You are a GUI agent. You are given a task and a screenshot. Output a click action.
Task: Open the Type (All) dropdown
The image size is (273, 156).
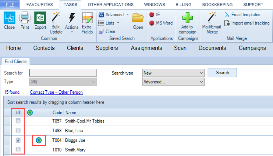[x=63, y=82]
